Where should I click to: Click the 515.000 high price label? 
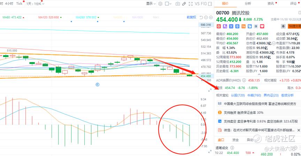[12, 50]
